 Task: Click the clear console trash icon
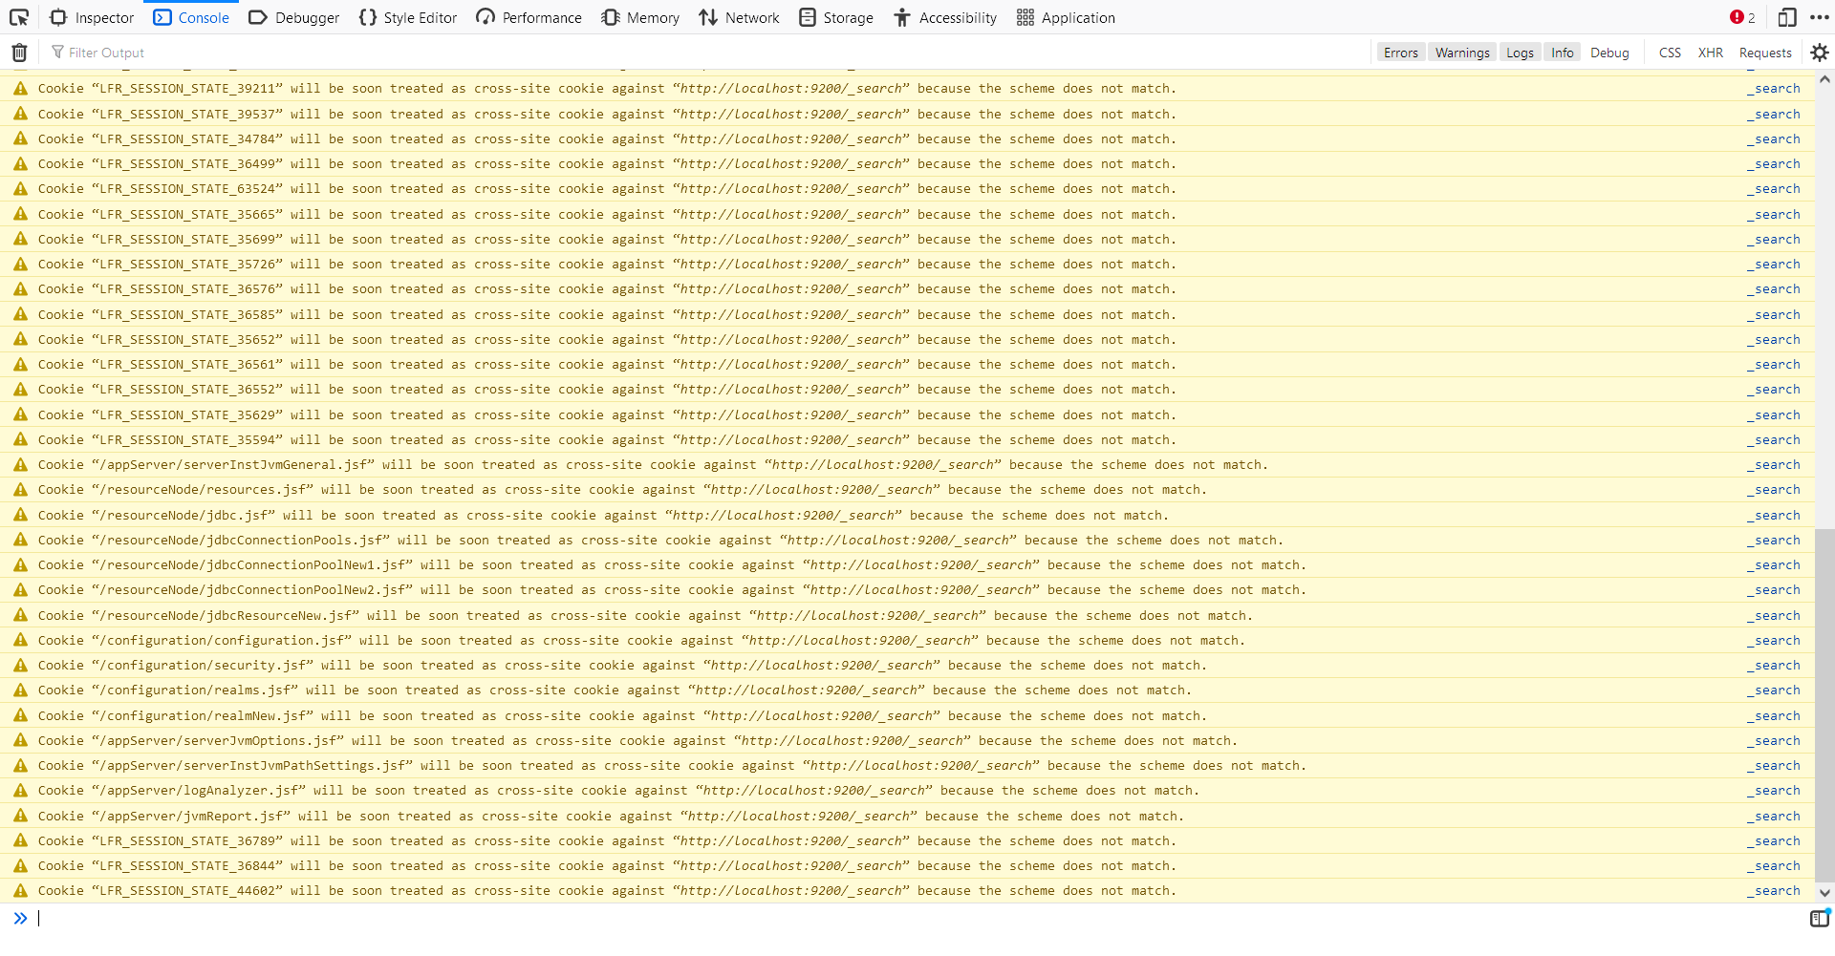pos(17,53)
